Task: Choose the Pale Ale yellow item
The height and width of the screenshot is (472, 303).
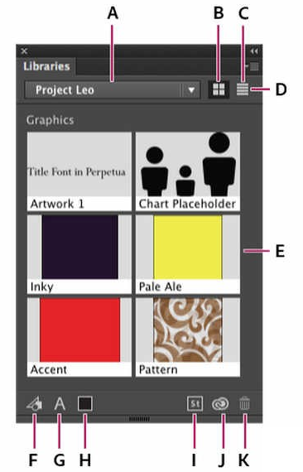Action: tap(188, 254)
